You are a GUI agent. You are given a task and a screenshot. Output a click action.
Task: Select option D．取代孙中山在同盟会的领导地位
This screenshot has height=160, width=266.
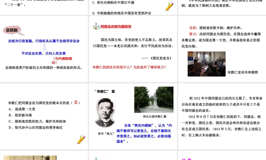[x=36, y=127]
